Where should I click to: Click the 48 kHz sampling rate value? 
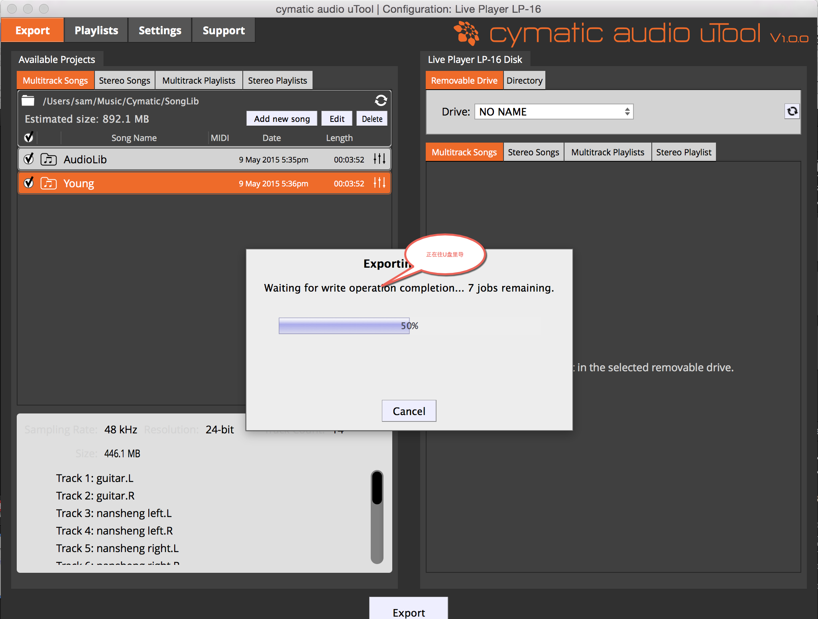click(x=121, y=429)
